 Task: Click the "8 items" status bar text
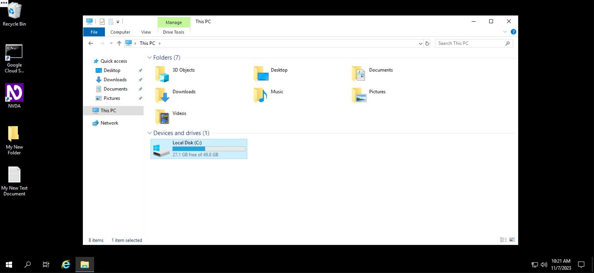click(96, 240)
